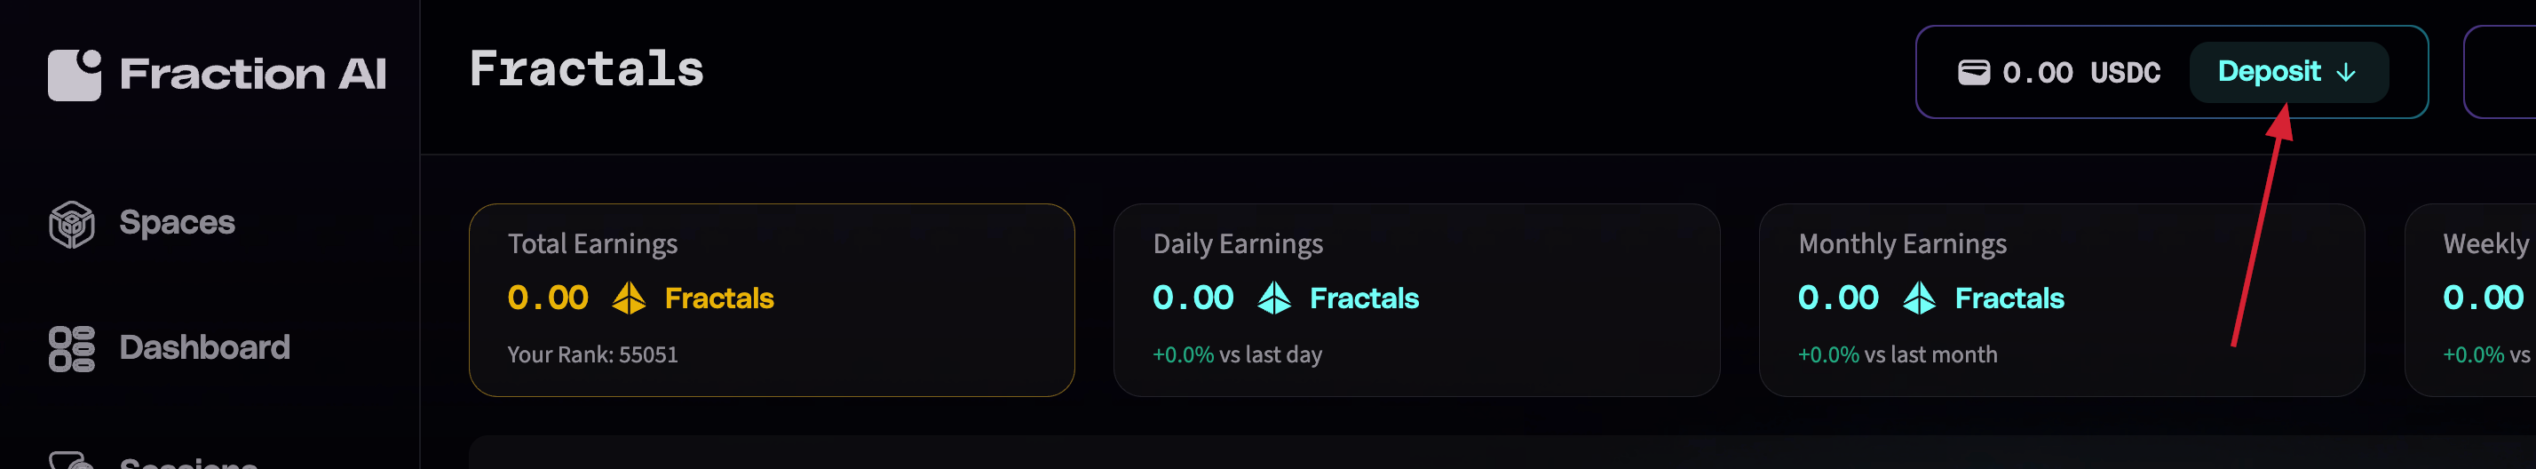Image resolution: width=2536 pixels, height=469 pixels.
Task: Click the Fractals icon in Monthly Earnings
Action: coord(1919,298)
